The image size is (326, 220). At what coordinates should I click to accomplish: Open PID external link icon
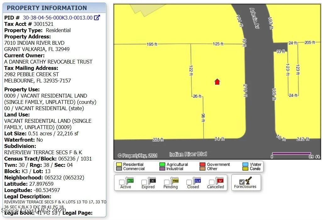[x=97, y=18]
